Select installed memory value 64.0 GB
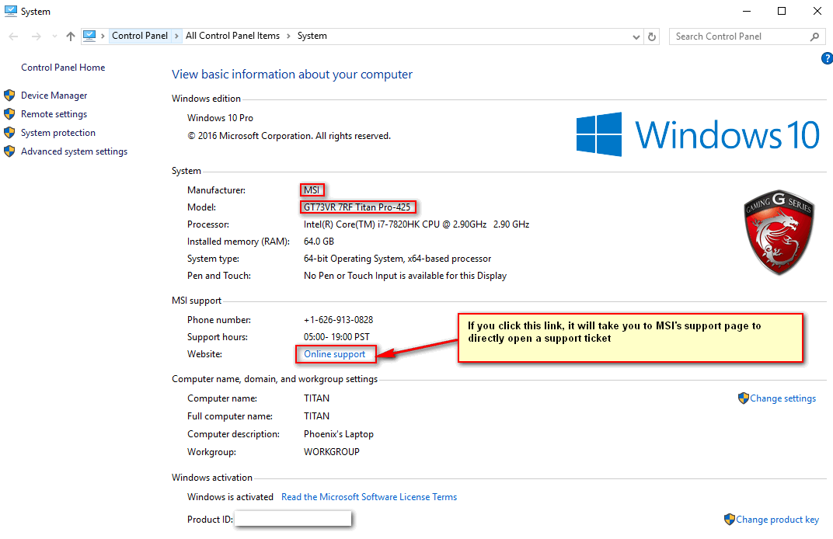 [x=319, y=242]
